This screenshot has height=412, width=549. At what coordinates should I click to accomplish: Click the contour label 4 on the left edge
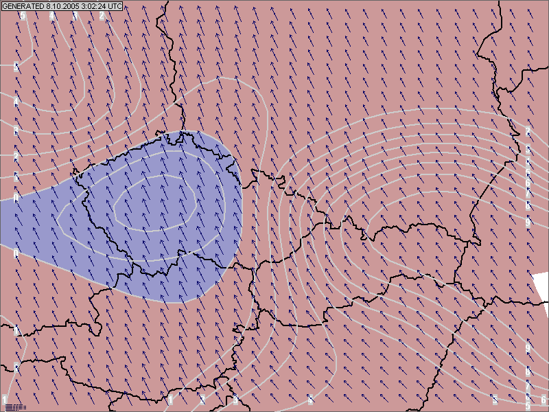[16, 102]
